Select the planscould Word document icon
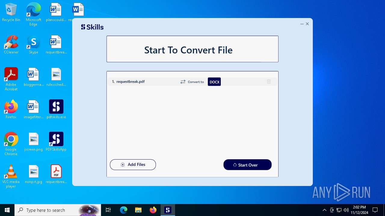The width and height of the screenshot is (385, 216). point(56,13)
